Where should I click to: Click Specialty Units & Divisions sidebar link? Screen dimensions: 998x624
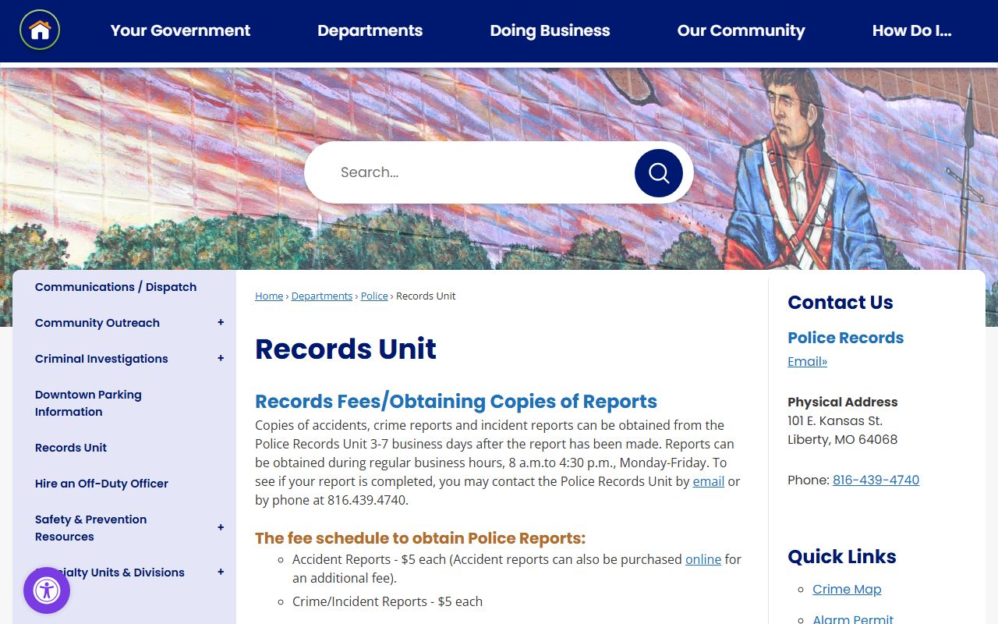coord(110,573)
